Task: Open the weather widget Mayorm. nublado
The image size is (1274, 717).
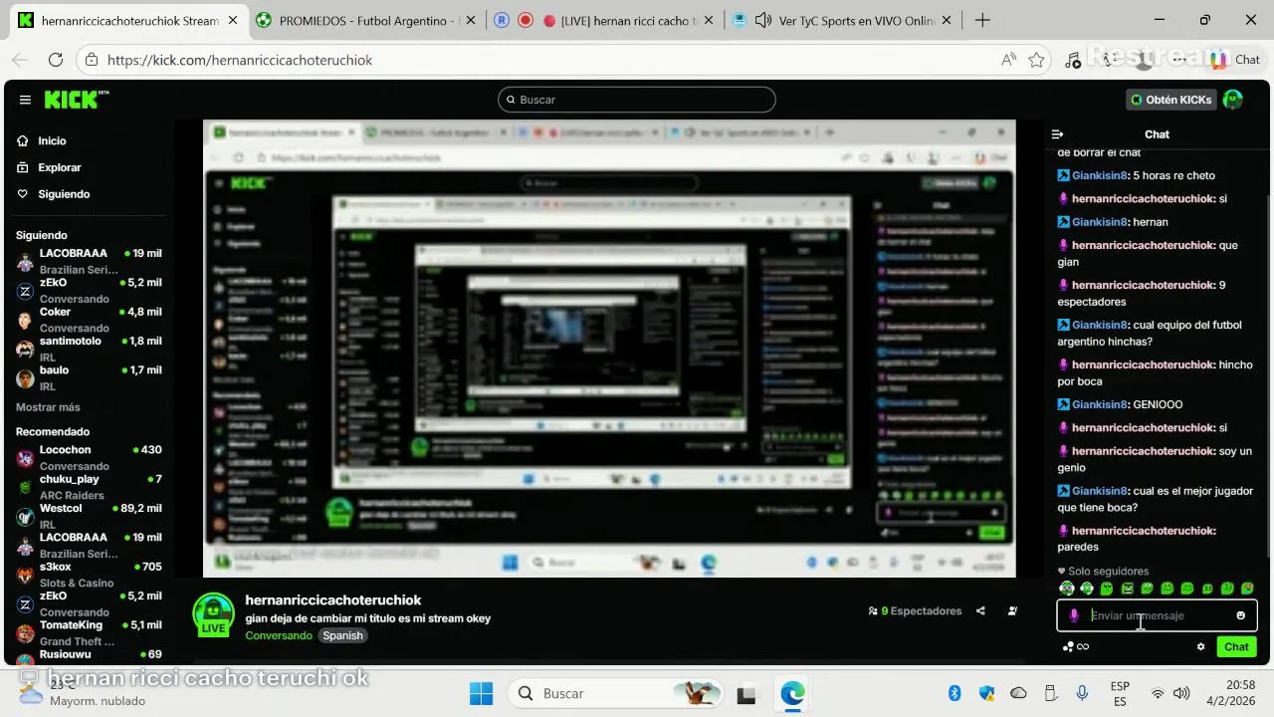Action: [x=85, y=693]
